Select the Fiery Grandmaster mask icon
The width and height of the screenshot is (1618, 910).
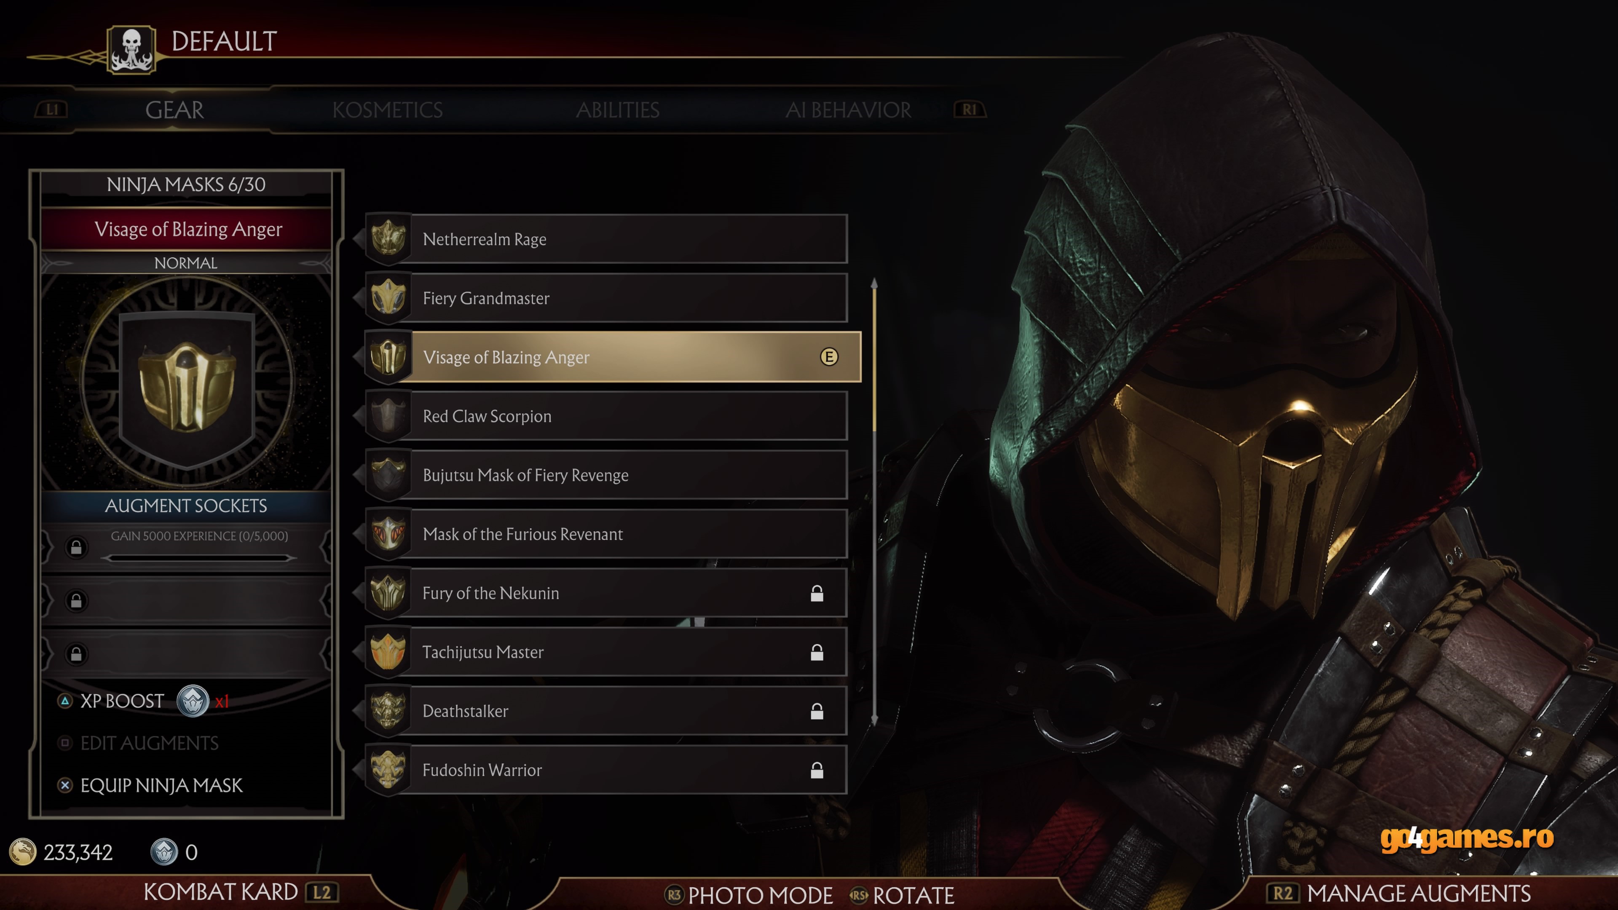(388, 298)
